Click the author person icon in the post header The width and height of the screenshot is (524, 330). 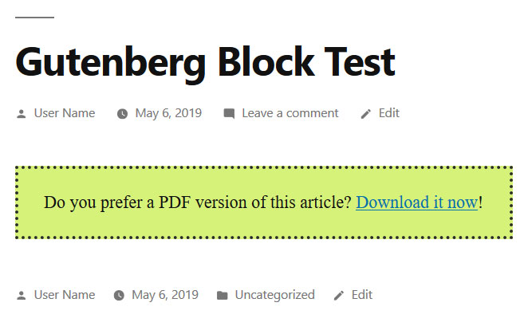22,114
